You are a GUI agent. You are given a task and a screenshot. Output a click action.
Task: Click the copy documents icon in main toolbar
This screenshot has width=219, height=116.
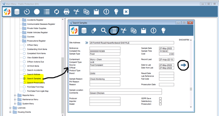pos(86,12)
